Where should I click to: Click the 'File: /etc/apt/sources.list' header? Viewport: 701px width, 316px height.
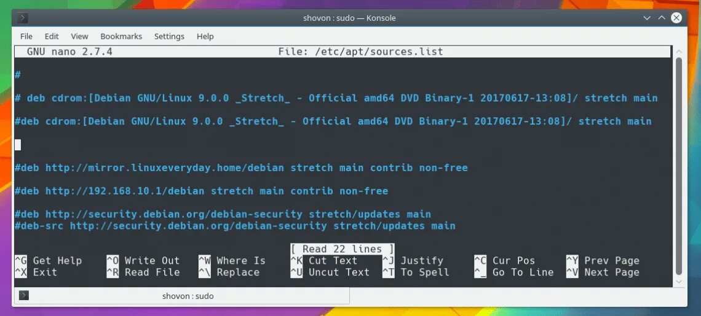point(360,52)
